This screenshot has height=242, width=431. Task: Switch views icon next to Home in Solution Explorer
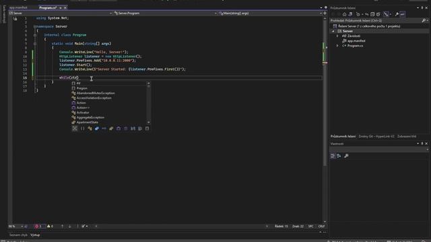pyautogui.click(x=350, y=14)
